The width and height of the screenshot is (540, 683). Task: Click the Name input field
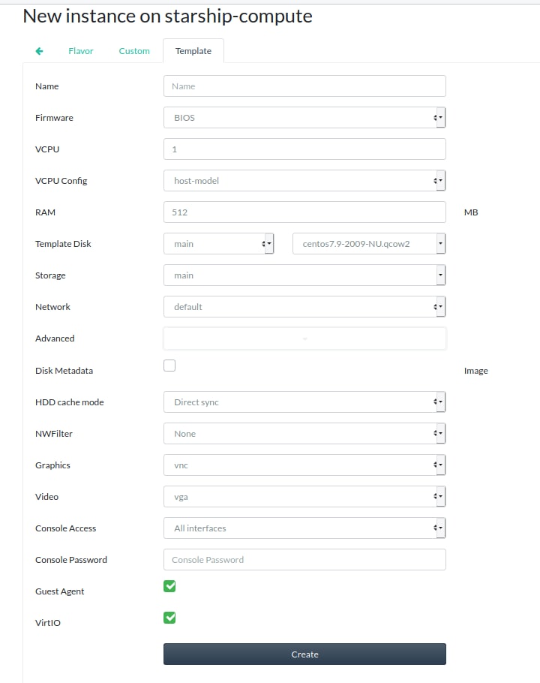click(304, 86)
